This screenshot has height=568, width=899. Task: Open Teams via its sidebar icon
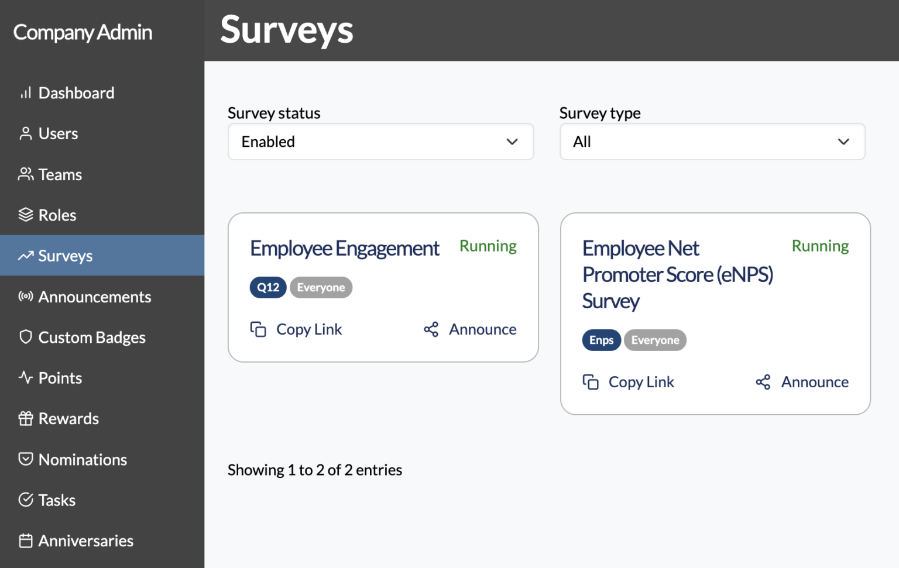click(x=25, y=174)
